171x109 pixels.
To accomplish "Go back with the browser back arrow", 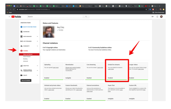I will click(7, 9).
